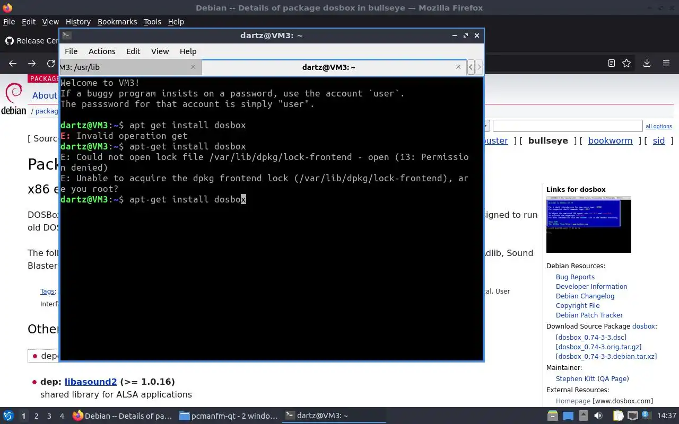Open terminal Actions menu
The height and width of the screenshot is (424, 679).
coord(102,51)
